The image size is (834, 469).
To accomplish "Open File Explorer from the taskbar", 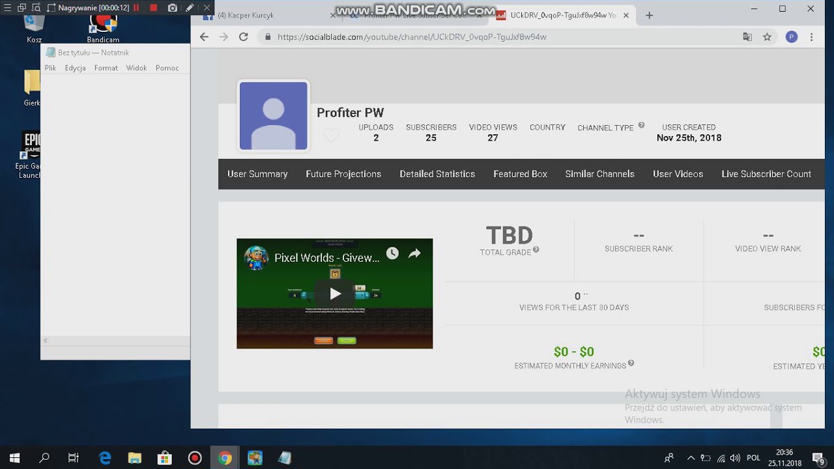I will coord(134,458).
